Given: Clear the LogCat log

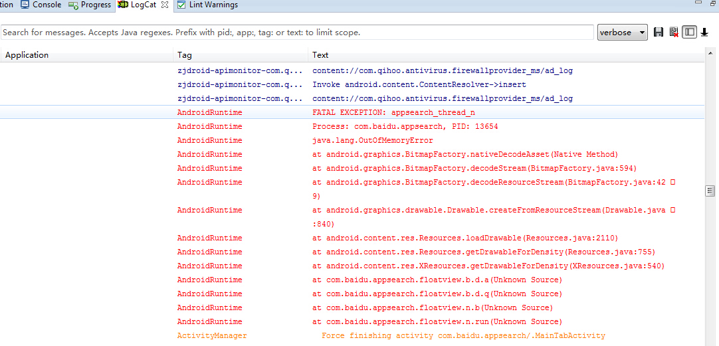Looking at the screenshot, I should 674,32.
